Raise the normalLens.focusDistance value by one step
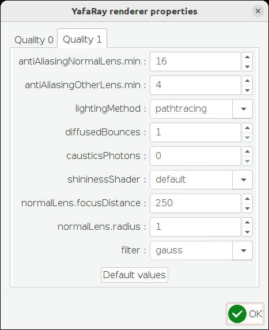This screenshot has height=330, width=269. click(x=247, y=199)
